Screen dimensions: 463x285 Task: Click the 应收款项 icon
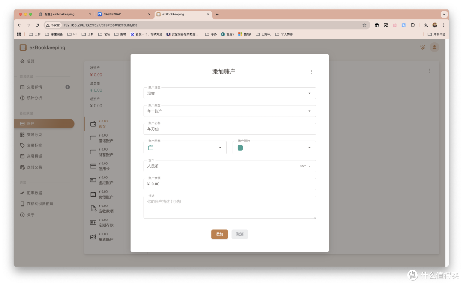(93, 208)
